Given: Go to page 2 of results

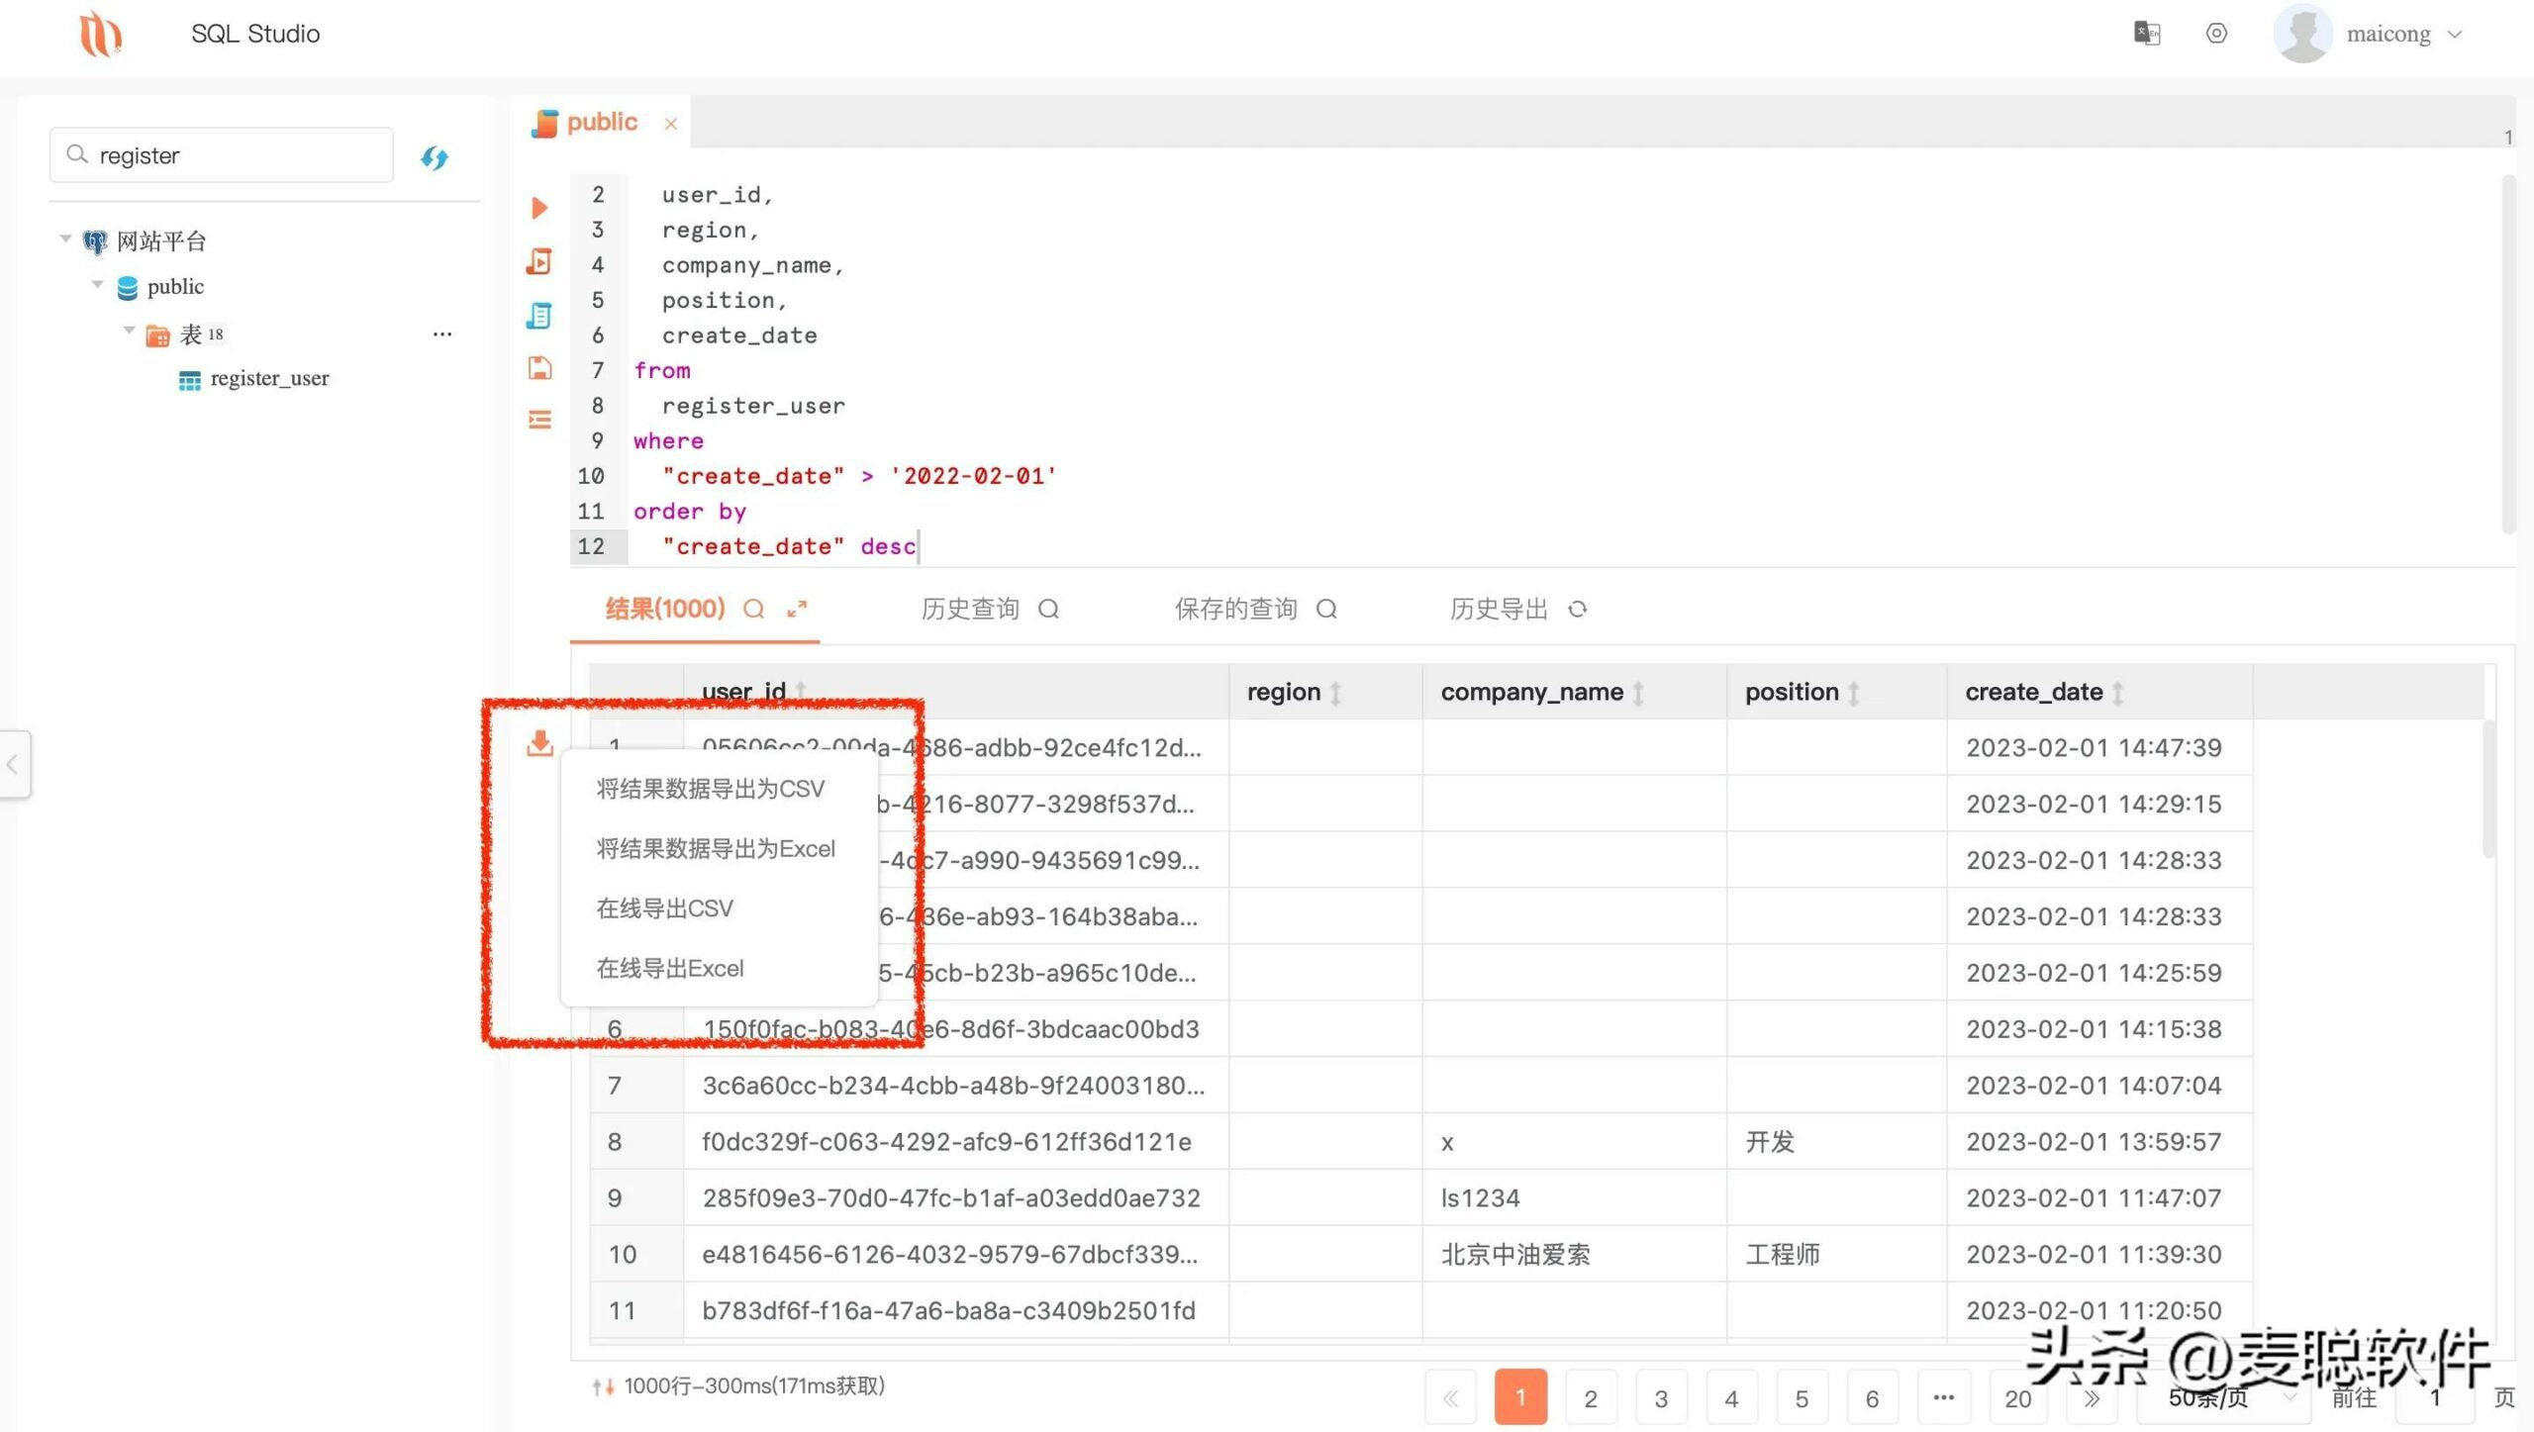Looking at the screenshot, I should pyautogui.click(x=1590, y=1397).
